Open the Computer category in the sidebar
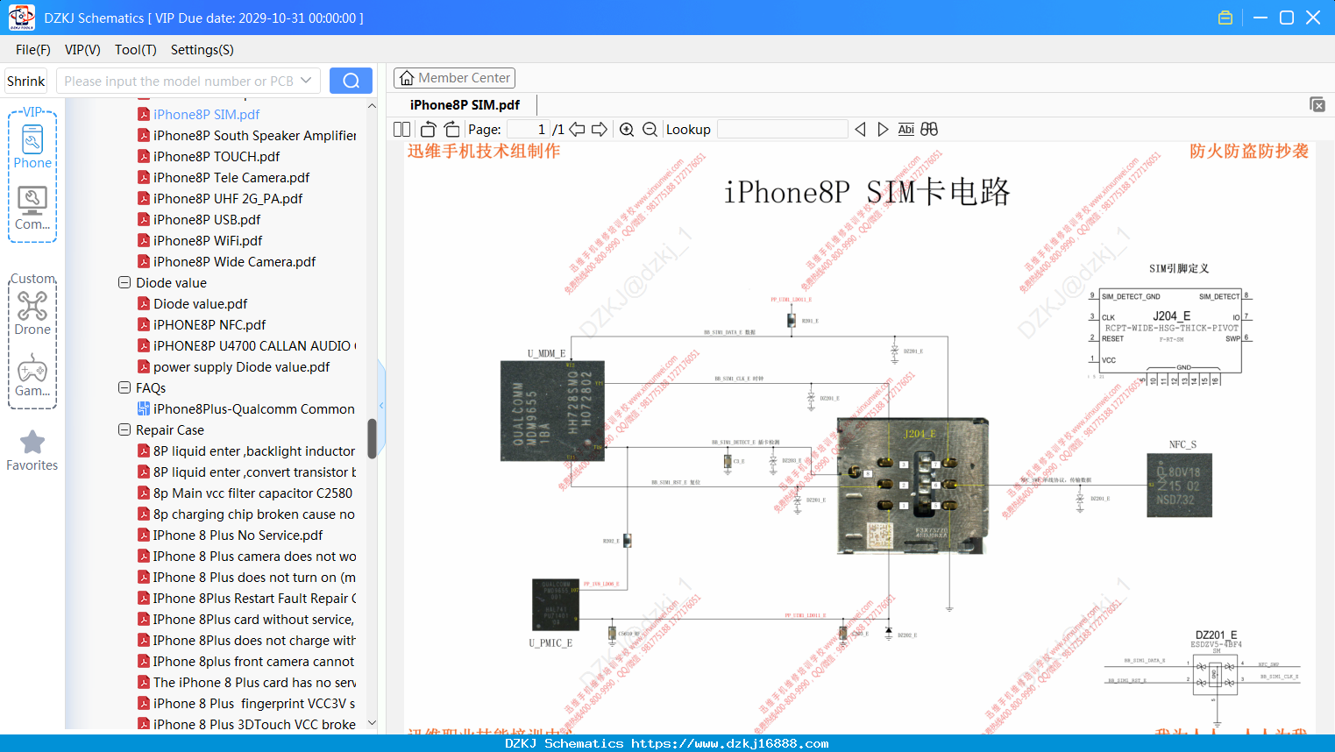Viewport: 1335px width, 752px height. point(32,208)
